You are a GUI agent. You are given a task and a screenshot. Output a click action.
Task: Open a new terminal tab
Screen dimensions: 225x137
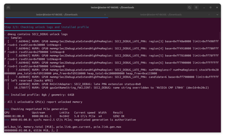point(8,8)
